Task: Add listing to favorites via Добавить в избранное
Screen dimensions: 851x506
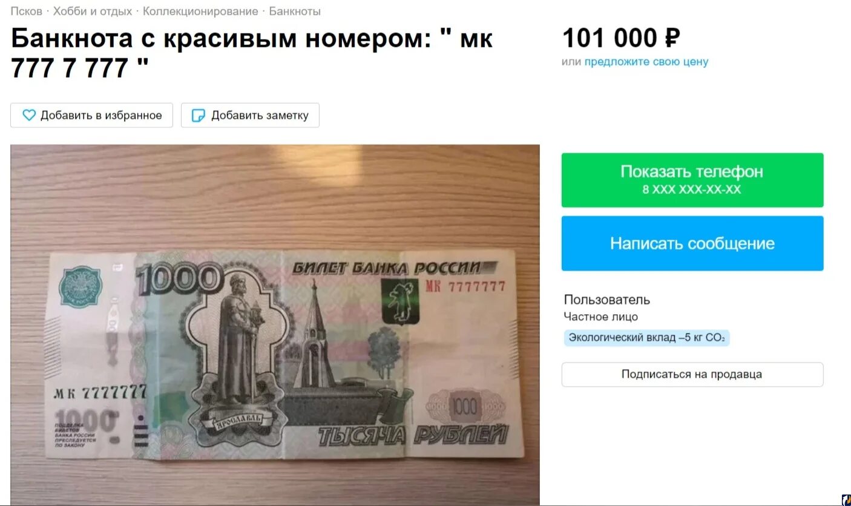Action: click(x=91, y=115)
